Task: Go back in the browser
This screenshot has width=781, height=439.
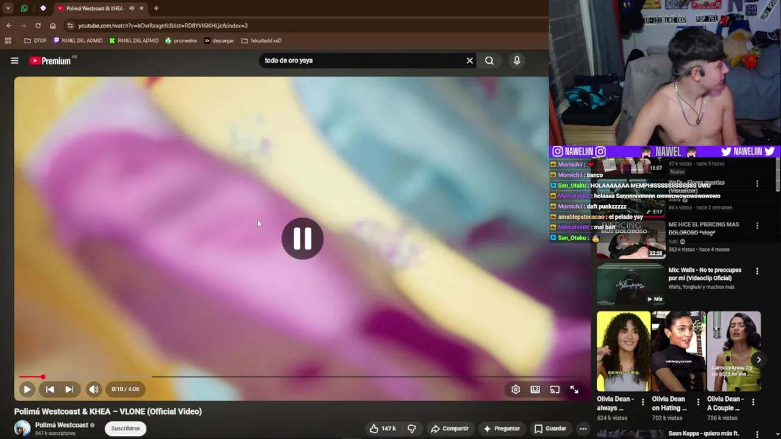Action: 9,26
